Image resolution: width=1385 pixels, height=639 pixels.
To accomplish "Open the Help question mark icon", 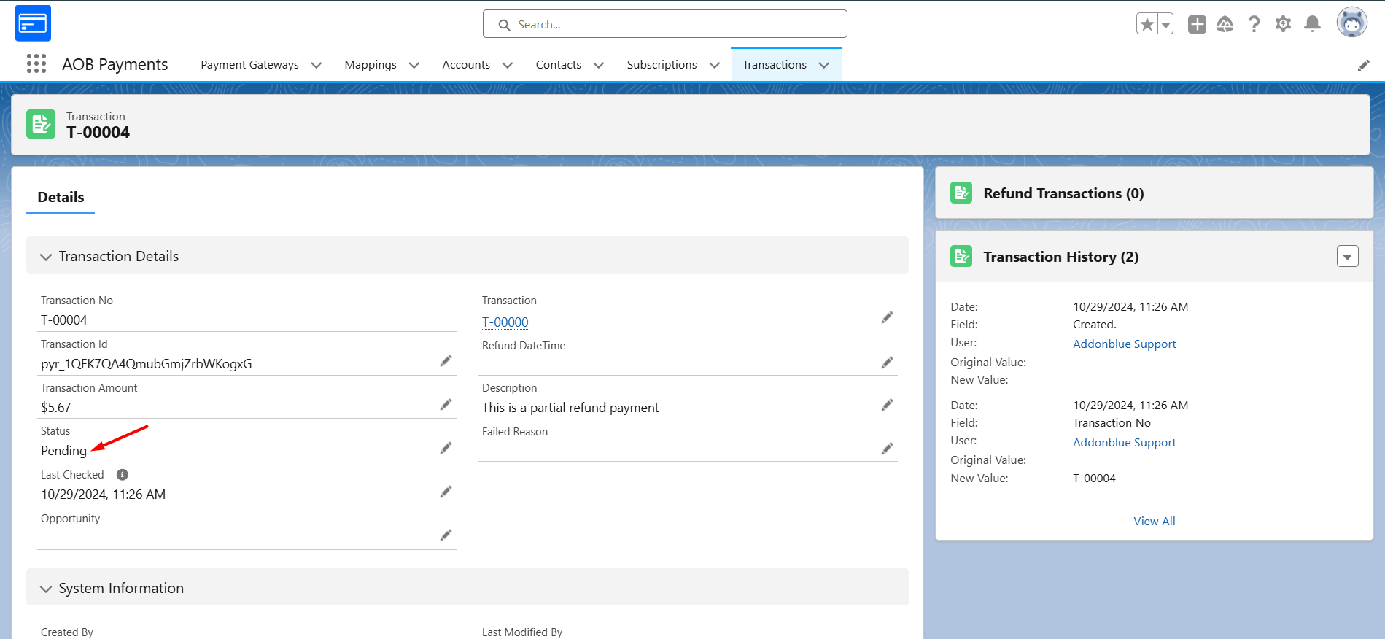I will coord(1254,24).
